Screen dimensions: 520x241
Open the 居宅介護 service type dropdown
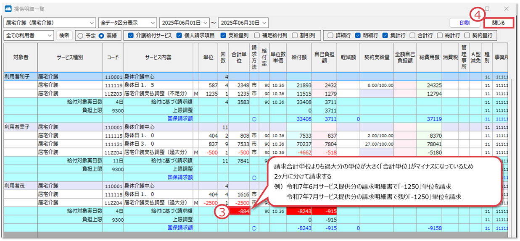pos(50,23)
